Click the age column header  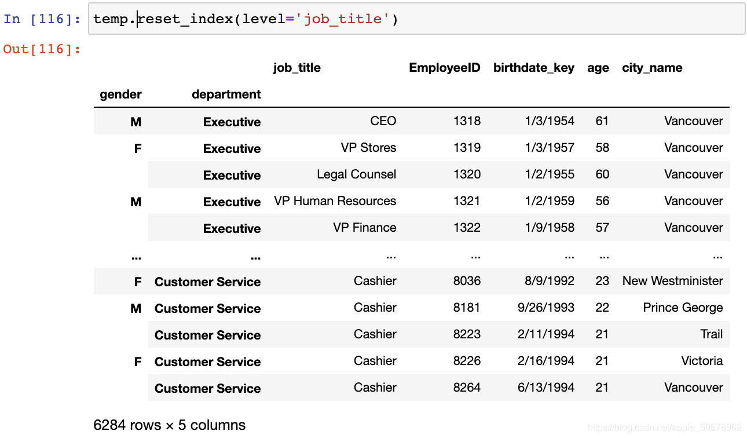click(598, 68)
